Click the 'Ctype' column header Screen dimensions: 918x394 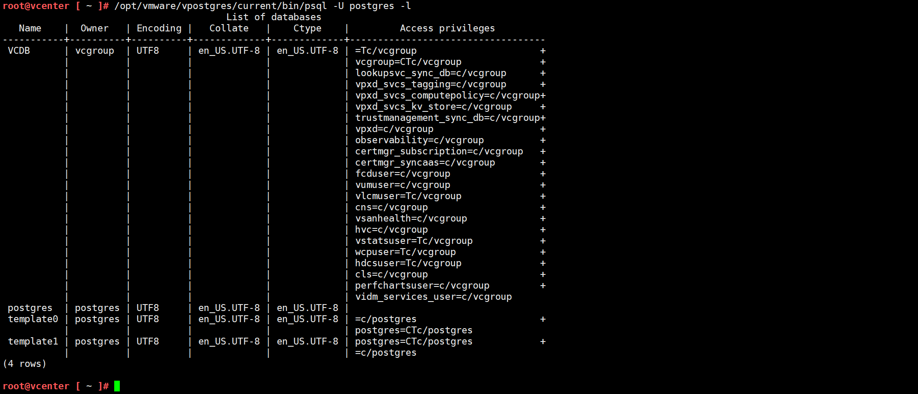point(307,28)
